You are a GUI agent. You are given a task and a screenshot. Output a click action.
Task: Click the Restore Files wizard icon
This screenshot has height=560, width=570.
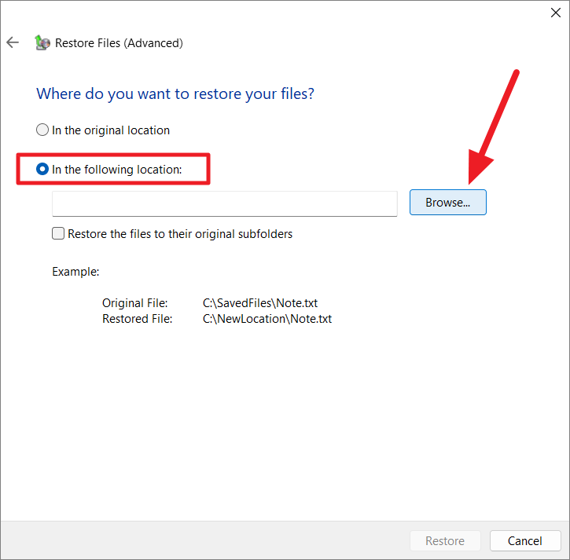click(42, 42)
